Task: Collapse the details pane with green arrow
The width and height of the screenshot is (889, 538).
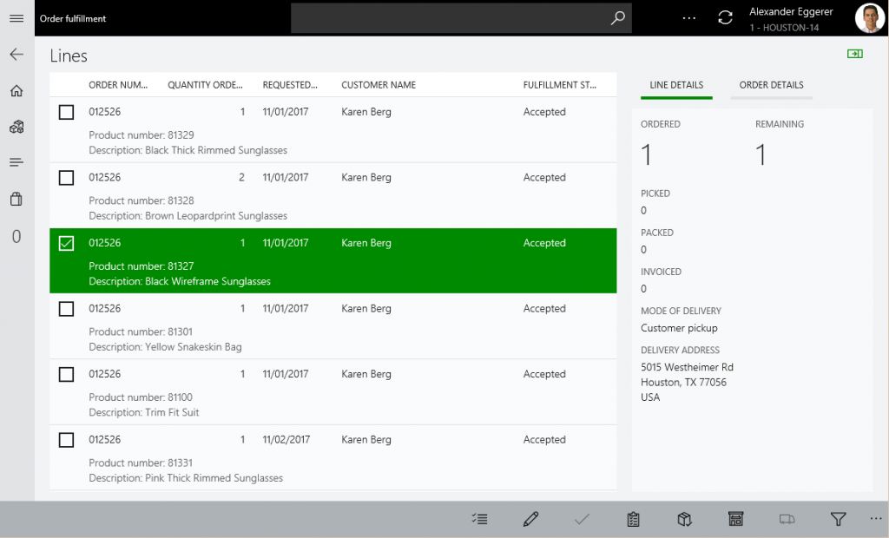Action: [x=855, y=54]
